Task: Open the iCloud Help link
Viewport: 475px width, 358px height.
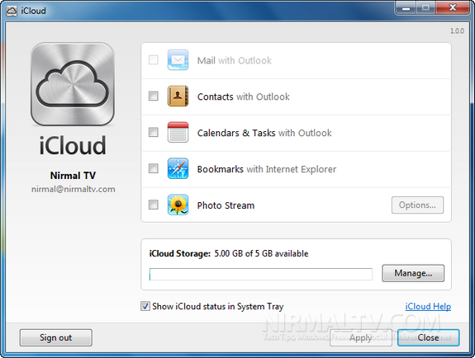Action: (428, 307)
